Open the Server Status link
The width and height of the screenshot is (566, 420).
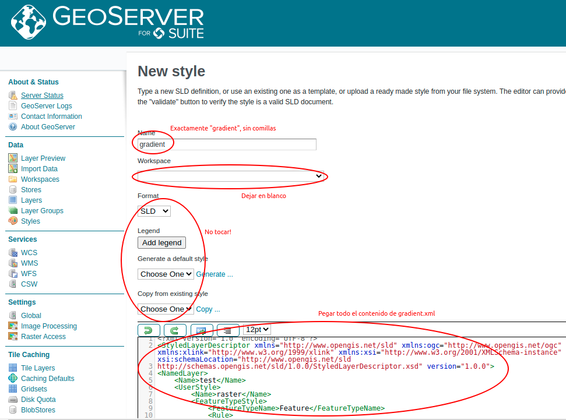point(42,96)
